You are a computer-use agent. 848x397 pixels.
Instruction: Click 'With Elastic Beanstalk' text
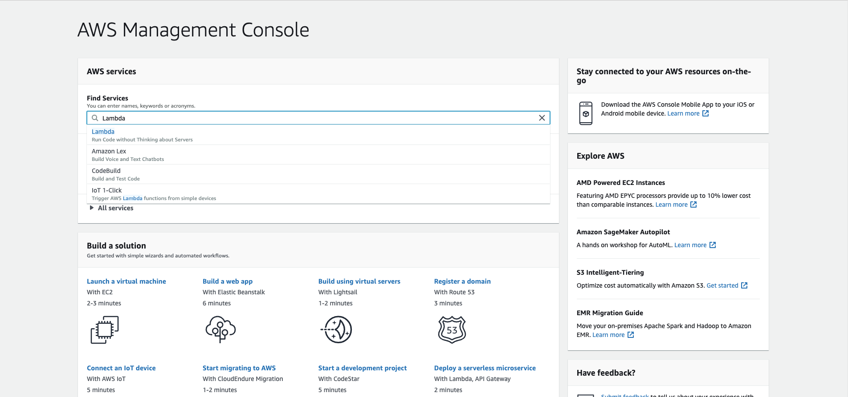point(234,292)
